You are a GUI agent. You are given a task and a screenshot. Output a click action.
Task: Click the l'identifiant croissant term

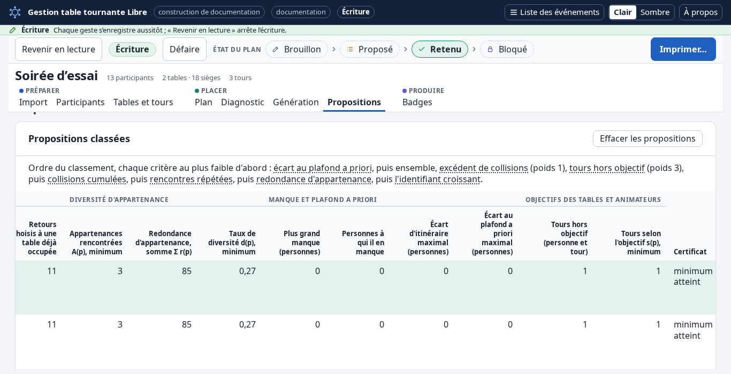coord(438,179)
